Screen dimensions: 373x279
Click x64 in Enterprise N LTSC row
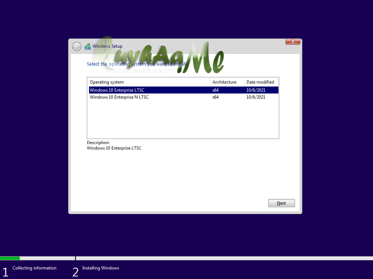[215, 97]
